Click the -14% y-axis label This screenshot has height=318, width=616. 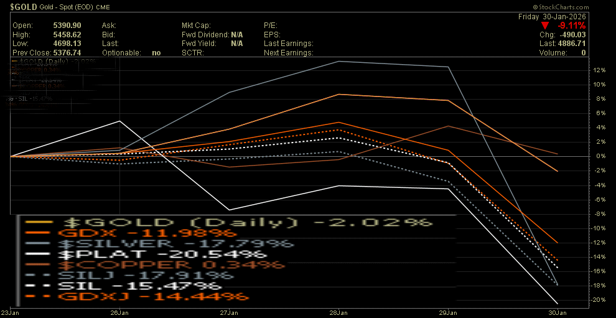(x=599, y=257)
